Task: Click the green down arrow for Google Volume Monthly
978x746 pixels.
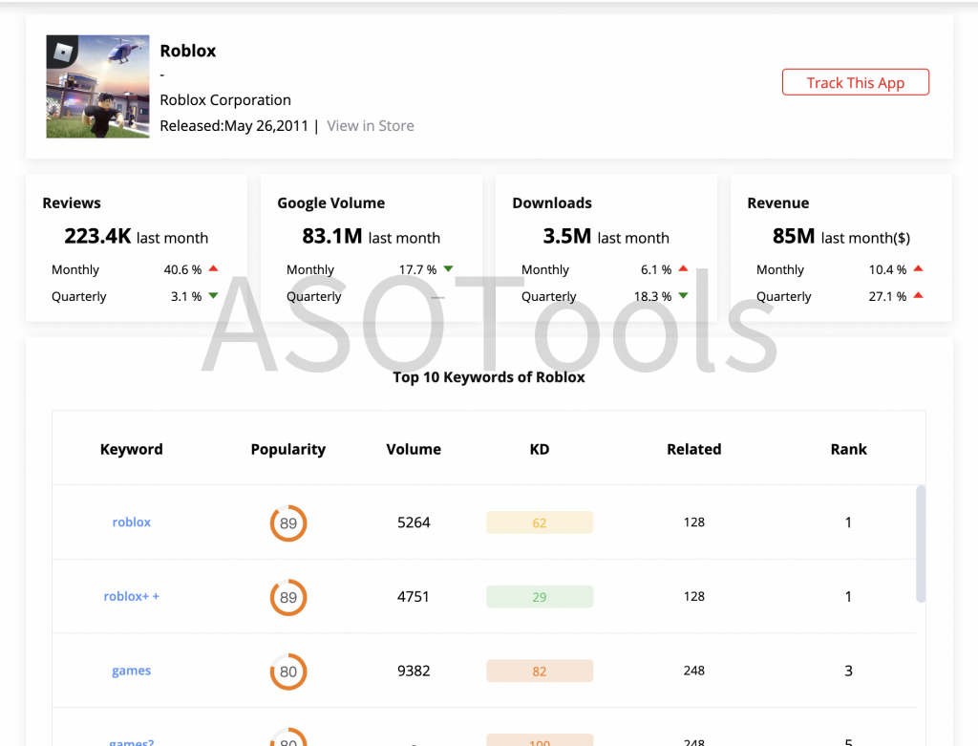Action: (x=448, y=268)
